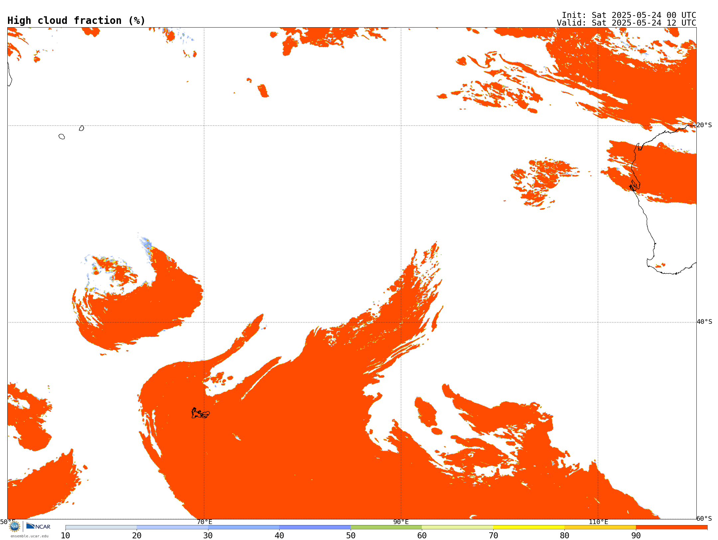Click the ensemble.ucar.edu text
The width and height of the screenshot is (718, 540).
[x=30, y=536]
